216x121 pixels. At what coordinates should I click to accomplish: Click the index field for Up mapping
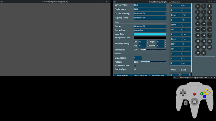click(x=187, y=49)
